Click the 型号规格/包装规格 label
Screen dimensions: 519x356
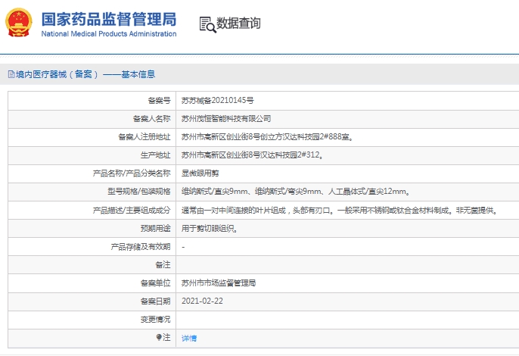pyautogui.click(x=139, y=192)
